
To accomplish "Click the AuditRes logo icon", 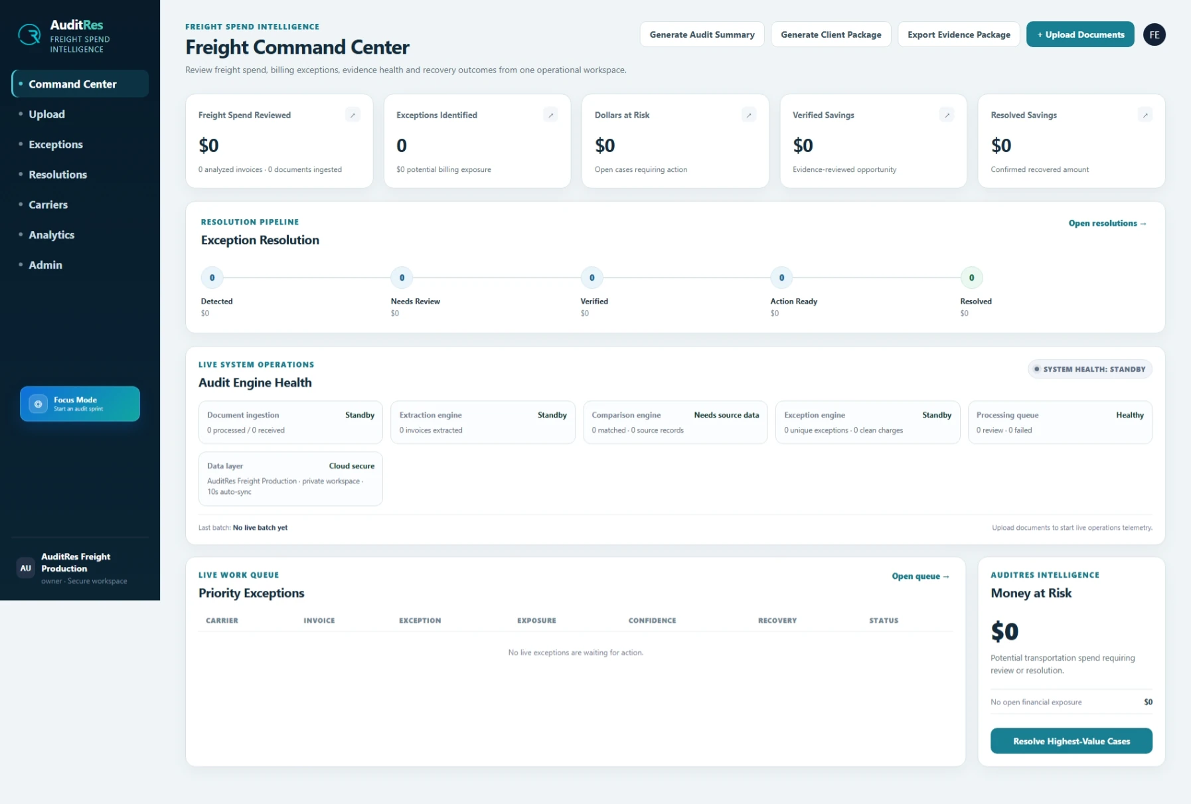I will 29,35.
